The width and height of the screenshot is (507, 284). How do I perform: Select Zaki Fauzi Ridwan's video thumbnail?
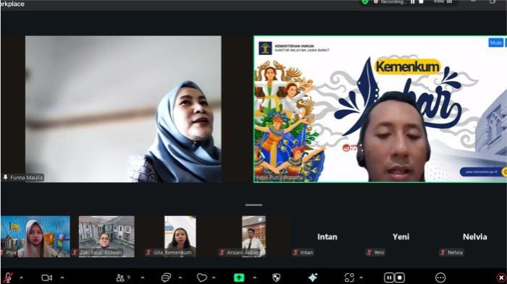106,236
